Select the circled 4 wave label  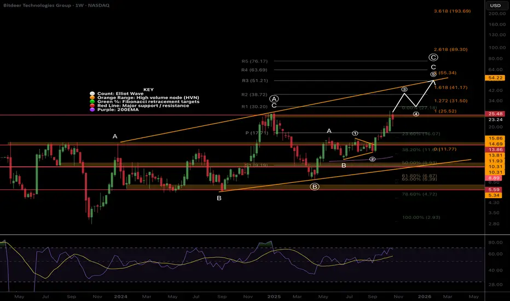tap(415, 115)
